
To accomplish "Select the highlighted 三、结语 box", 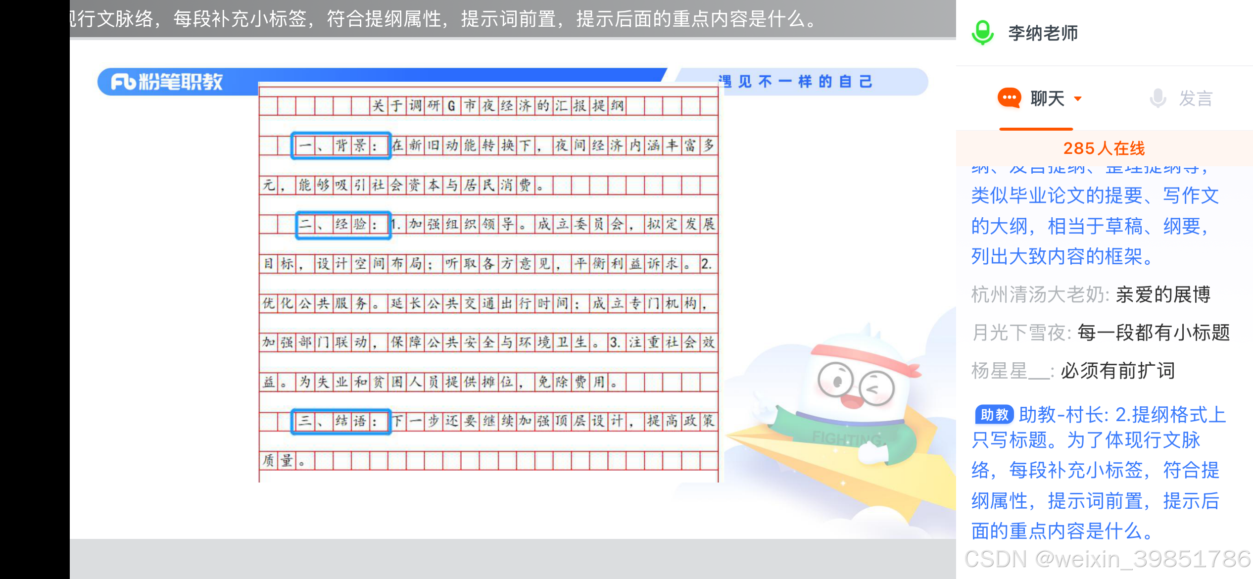I will point(341,422).
